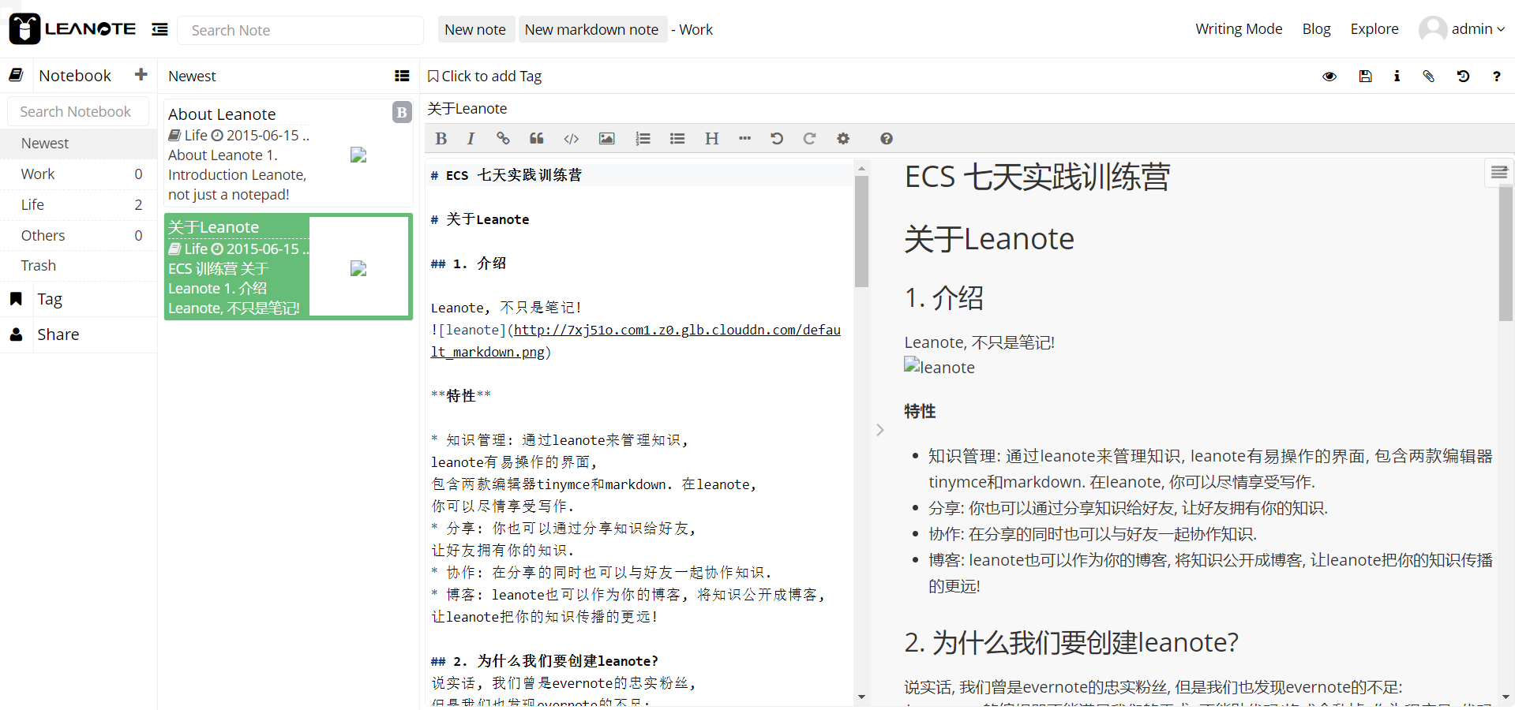Create a New markdown note
The image size is (1515, 710).
591,29
